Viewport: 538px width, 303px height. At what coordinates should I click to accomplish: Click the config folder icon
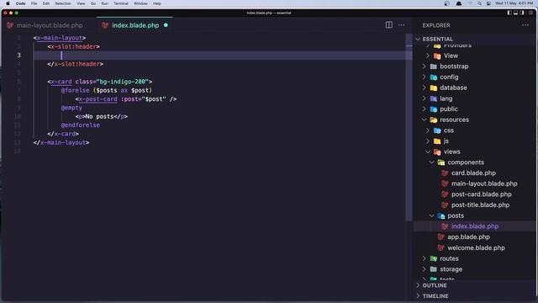click(x=434, y=77)
